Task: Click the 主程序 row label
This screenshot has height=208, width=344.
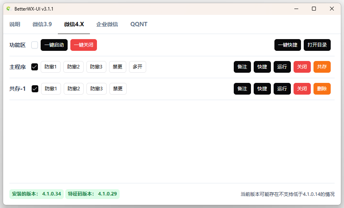Action: [x=18, y=67]
